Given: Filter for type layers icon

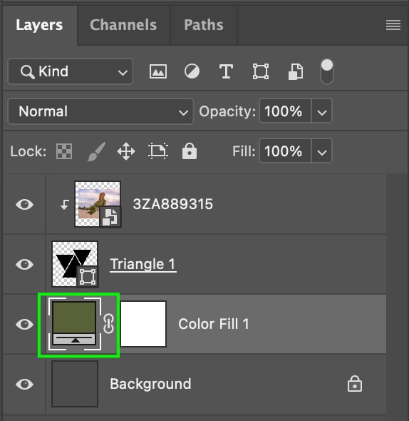Looking at the screenshot, I should click(226, 71).
